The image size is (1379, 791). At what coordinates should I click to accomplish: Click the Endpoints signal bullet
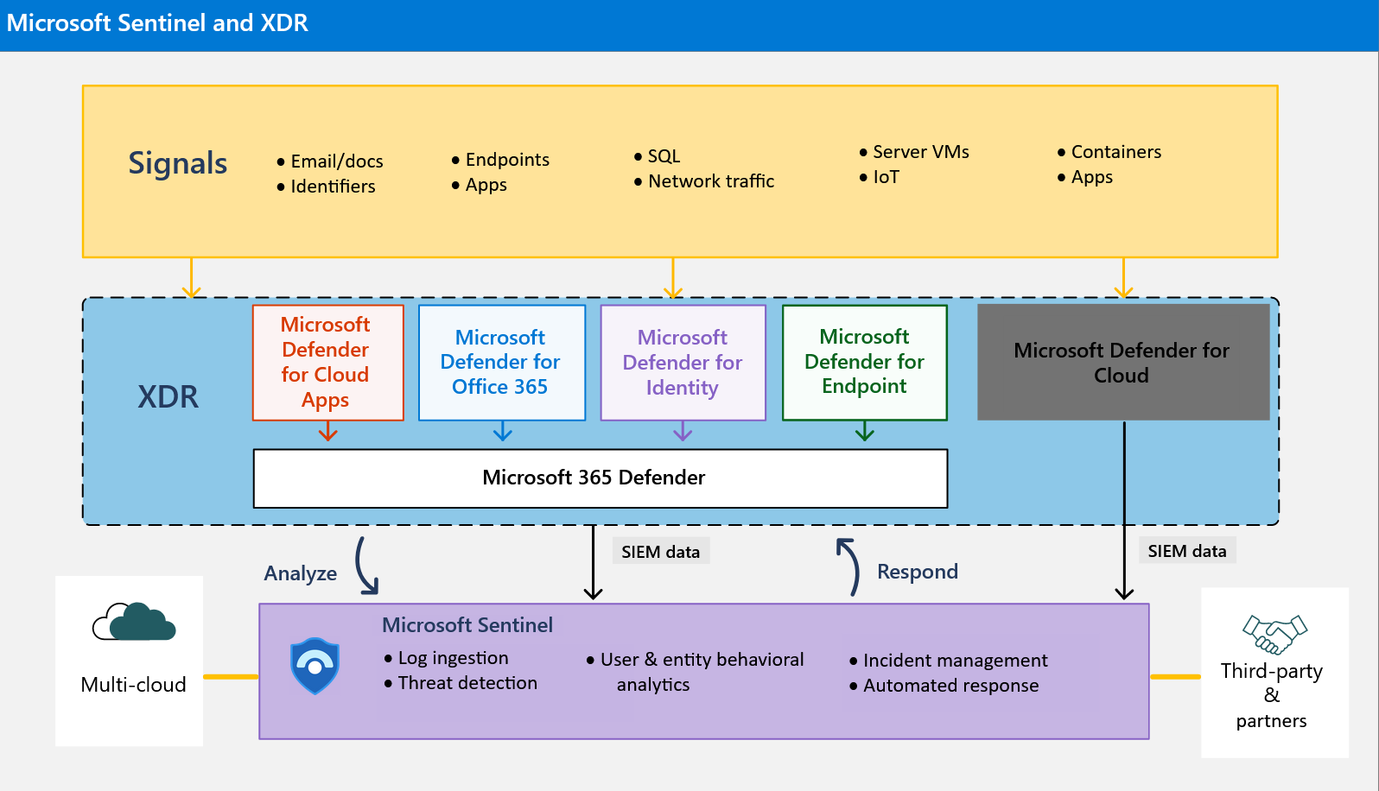pyautogui.click(x=500, y=160)
